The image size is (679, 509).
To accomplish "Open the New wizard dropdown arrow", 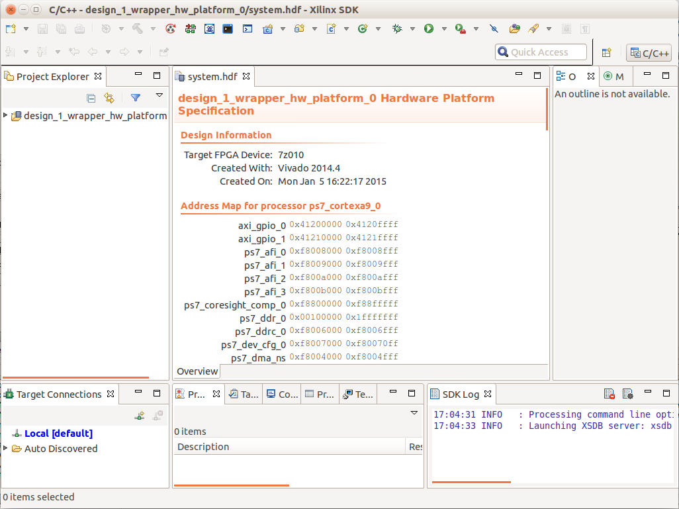I will click(26, 29).
